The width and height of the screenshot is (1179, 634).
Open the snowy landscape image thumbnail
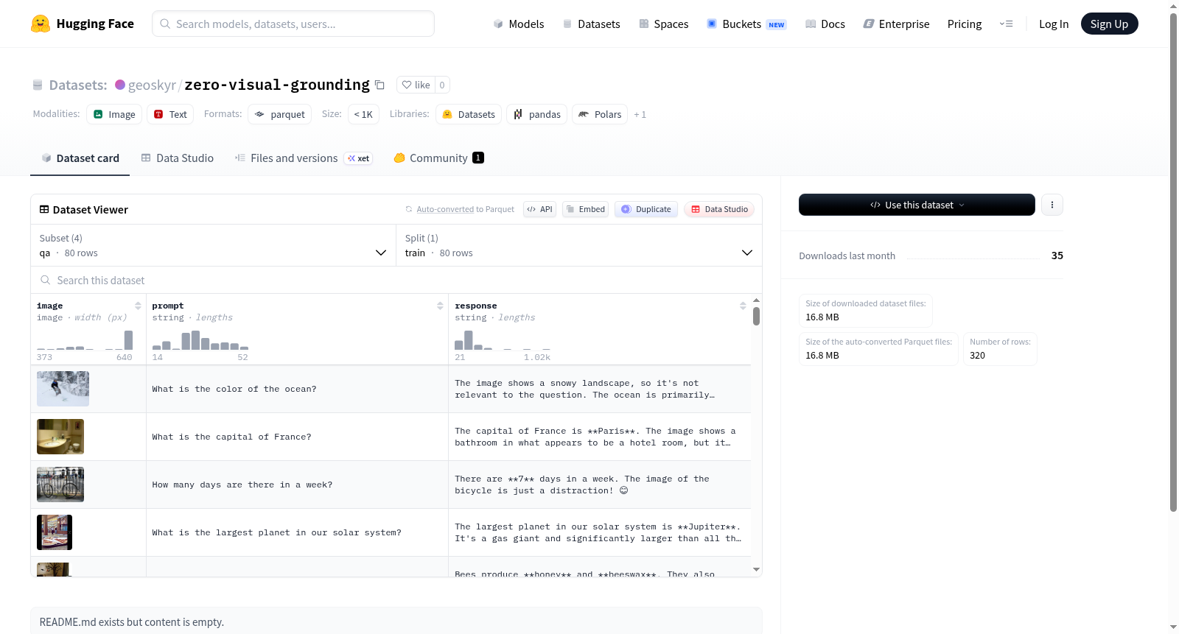tap(63, 389)
